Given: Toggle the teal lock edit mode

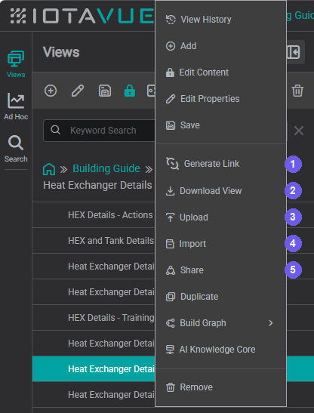Looking at the screenshot, I should (130, 91).
